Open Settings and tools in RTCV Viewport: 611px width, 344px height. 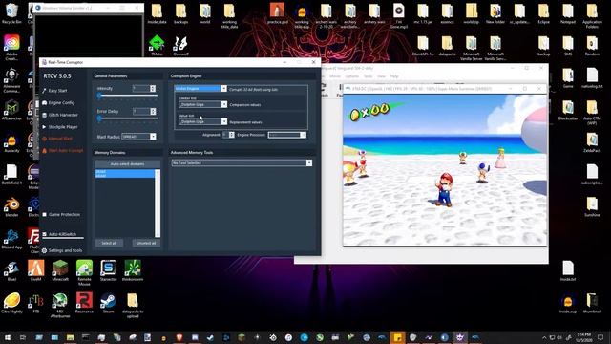[62, 250]
